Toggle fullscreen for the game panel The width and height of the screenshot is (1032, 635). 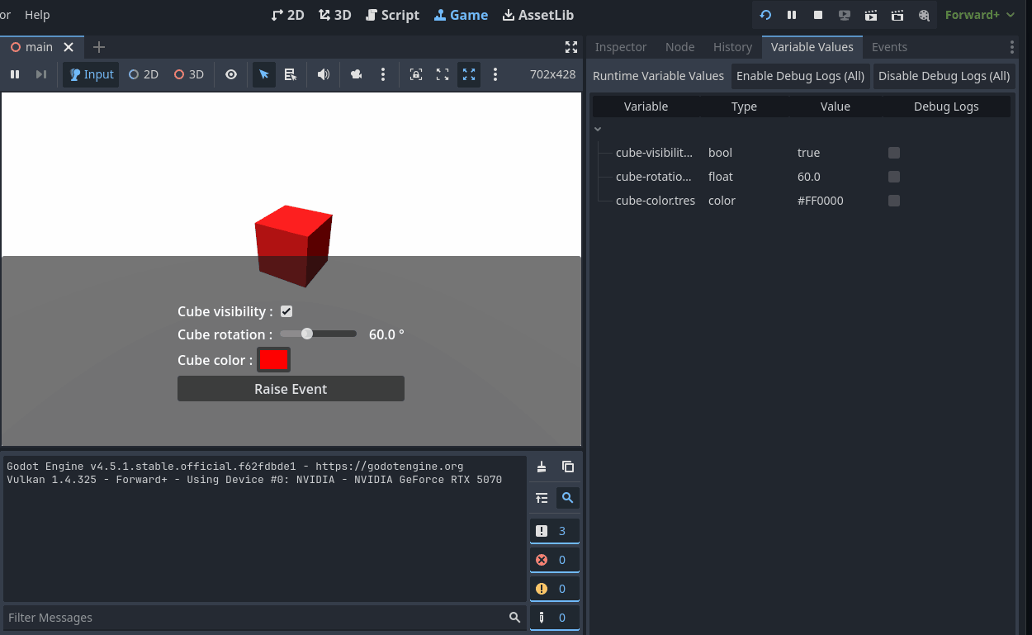click(x=570, y=47)
